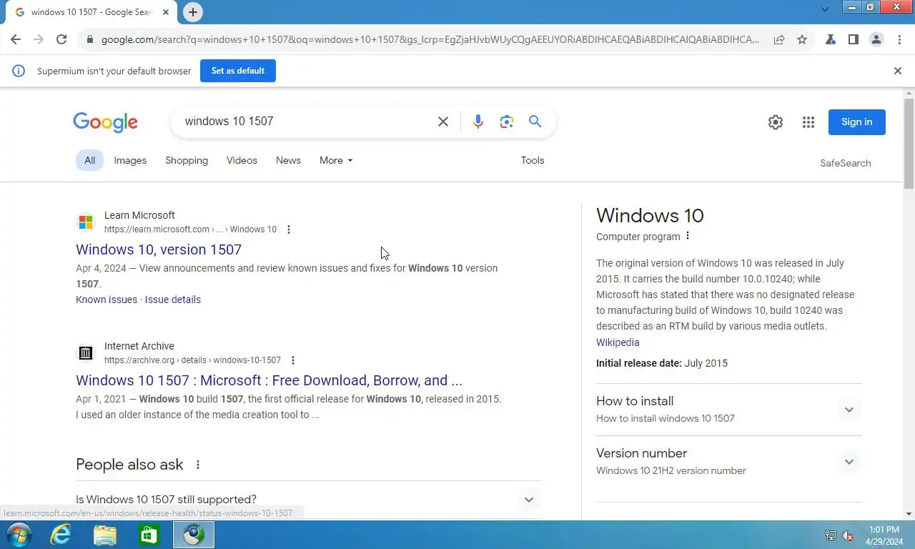Toggle the browser side panel
This screenshot has width=915, height=549.
point(853,39)
